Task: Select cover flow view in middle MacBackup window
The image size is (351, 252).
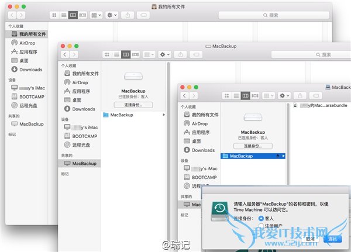Action: pos(136,54)
